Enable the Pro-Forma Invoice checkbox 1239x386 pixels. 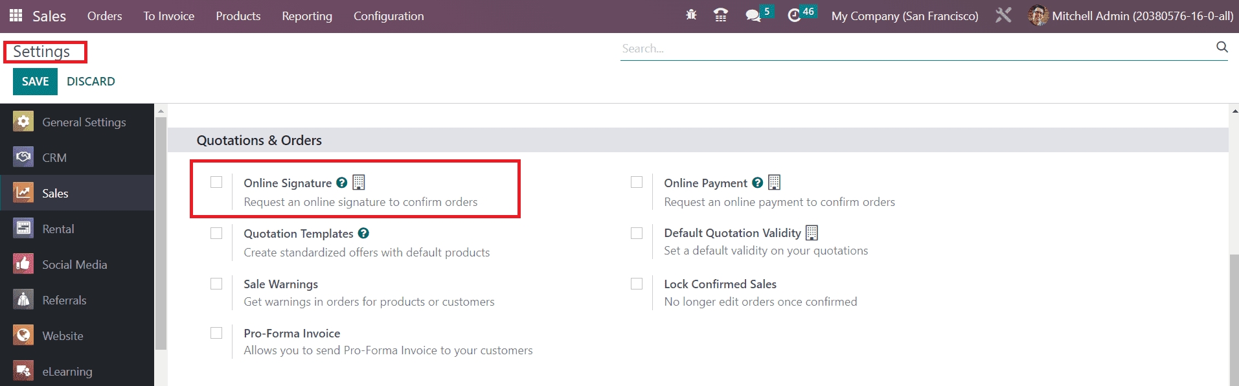coord(216,333)
